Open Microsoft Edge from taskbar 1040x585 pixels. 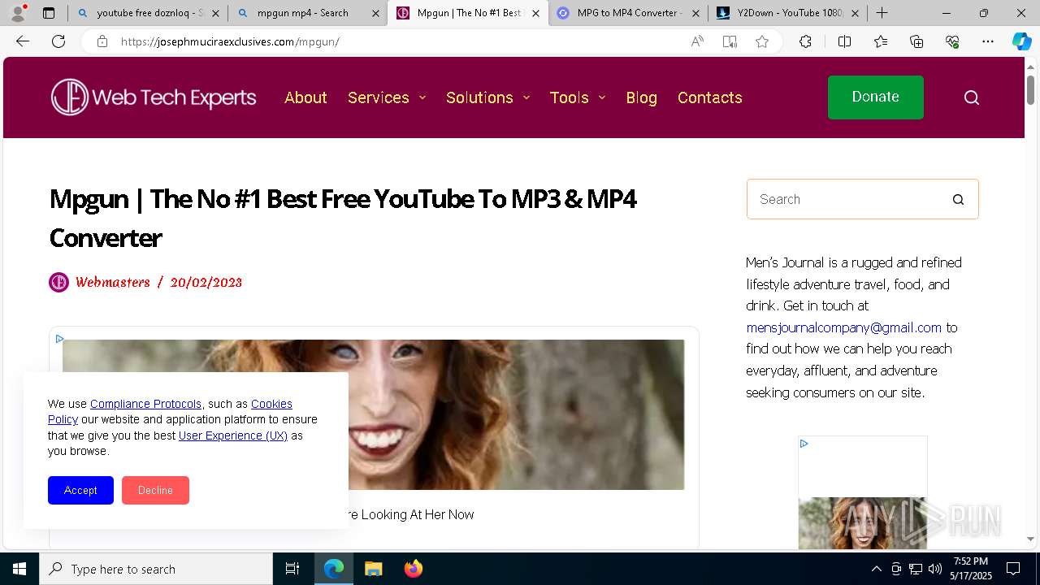point(334,569)
